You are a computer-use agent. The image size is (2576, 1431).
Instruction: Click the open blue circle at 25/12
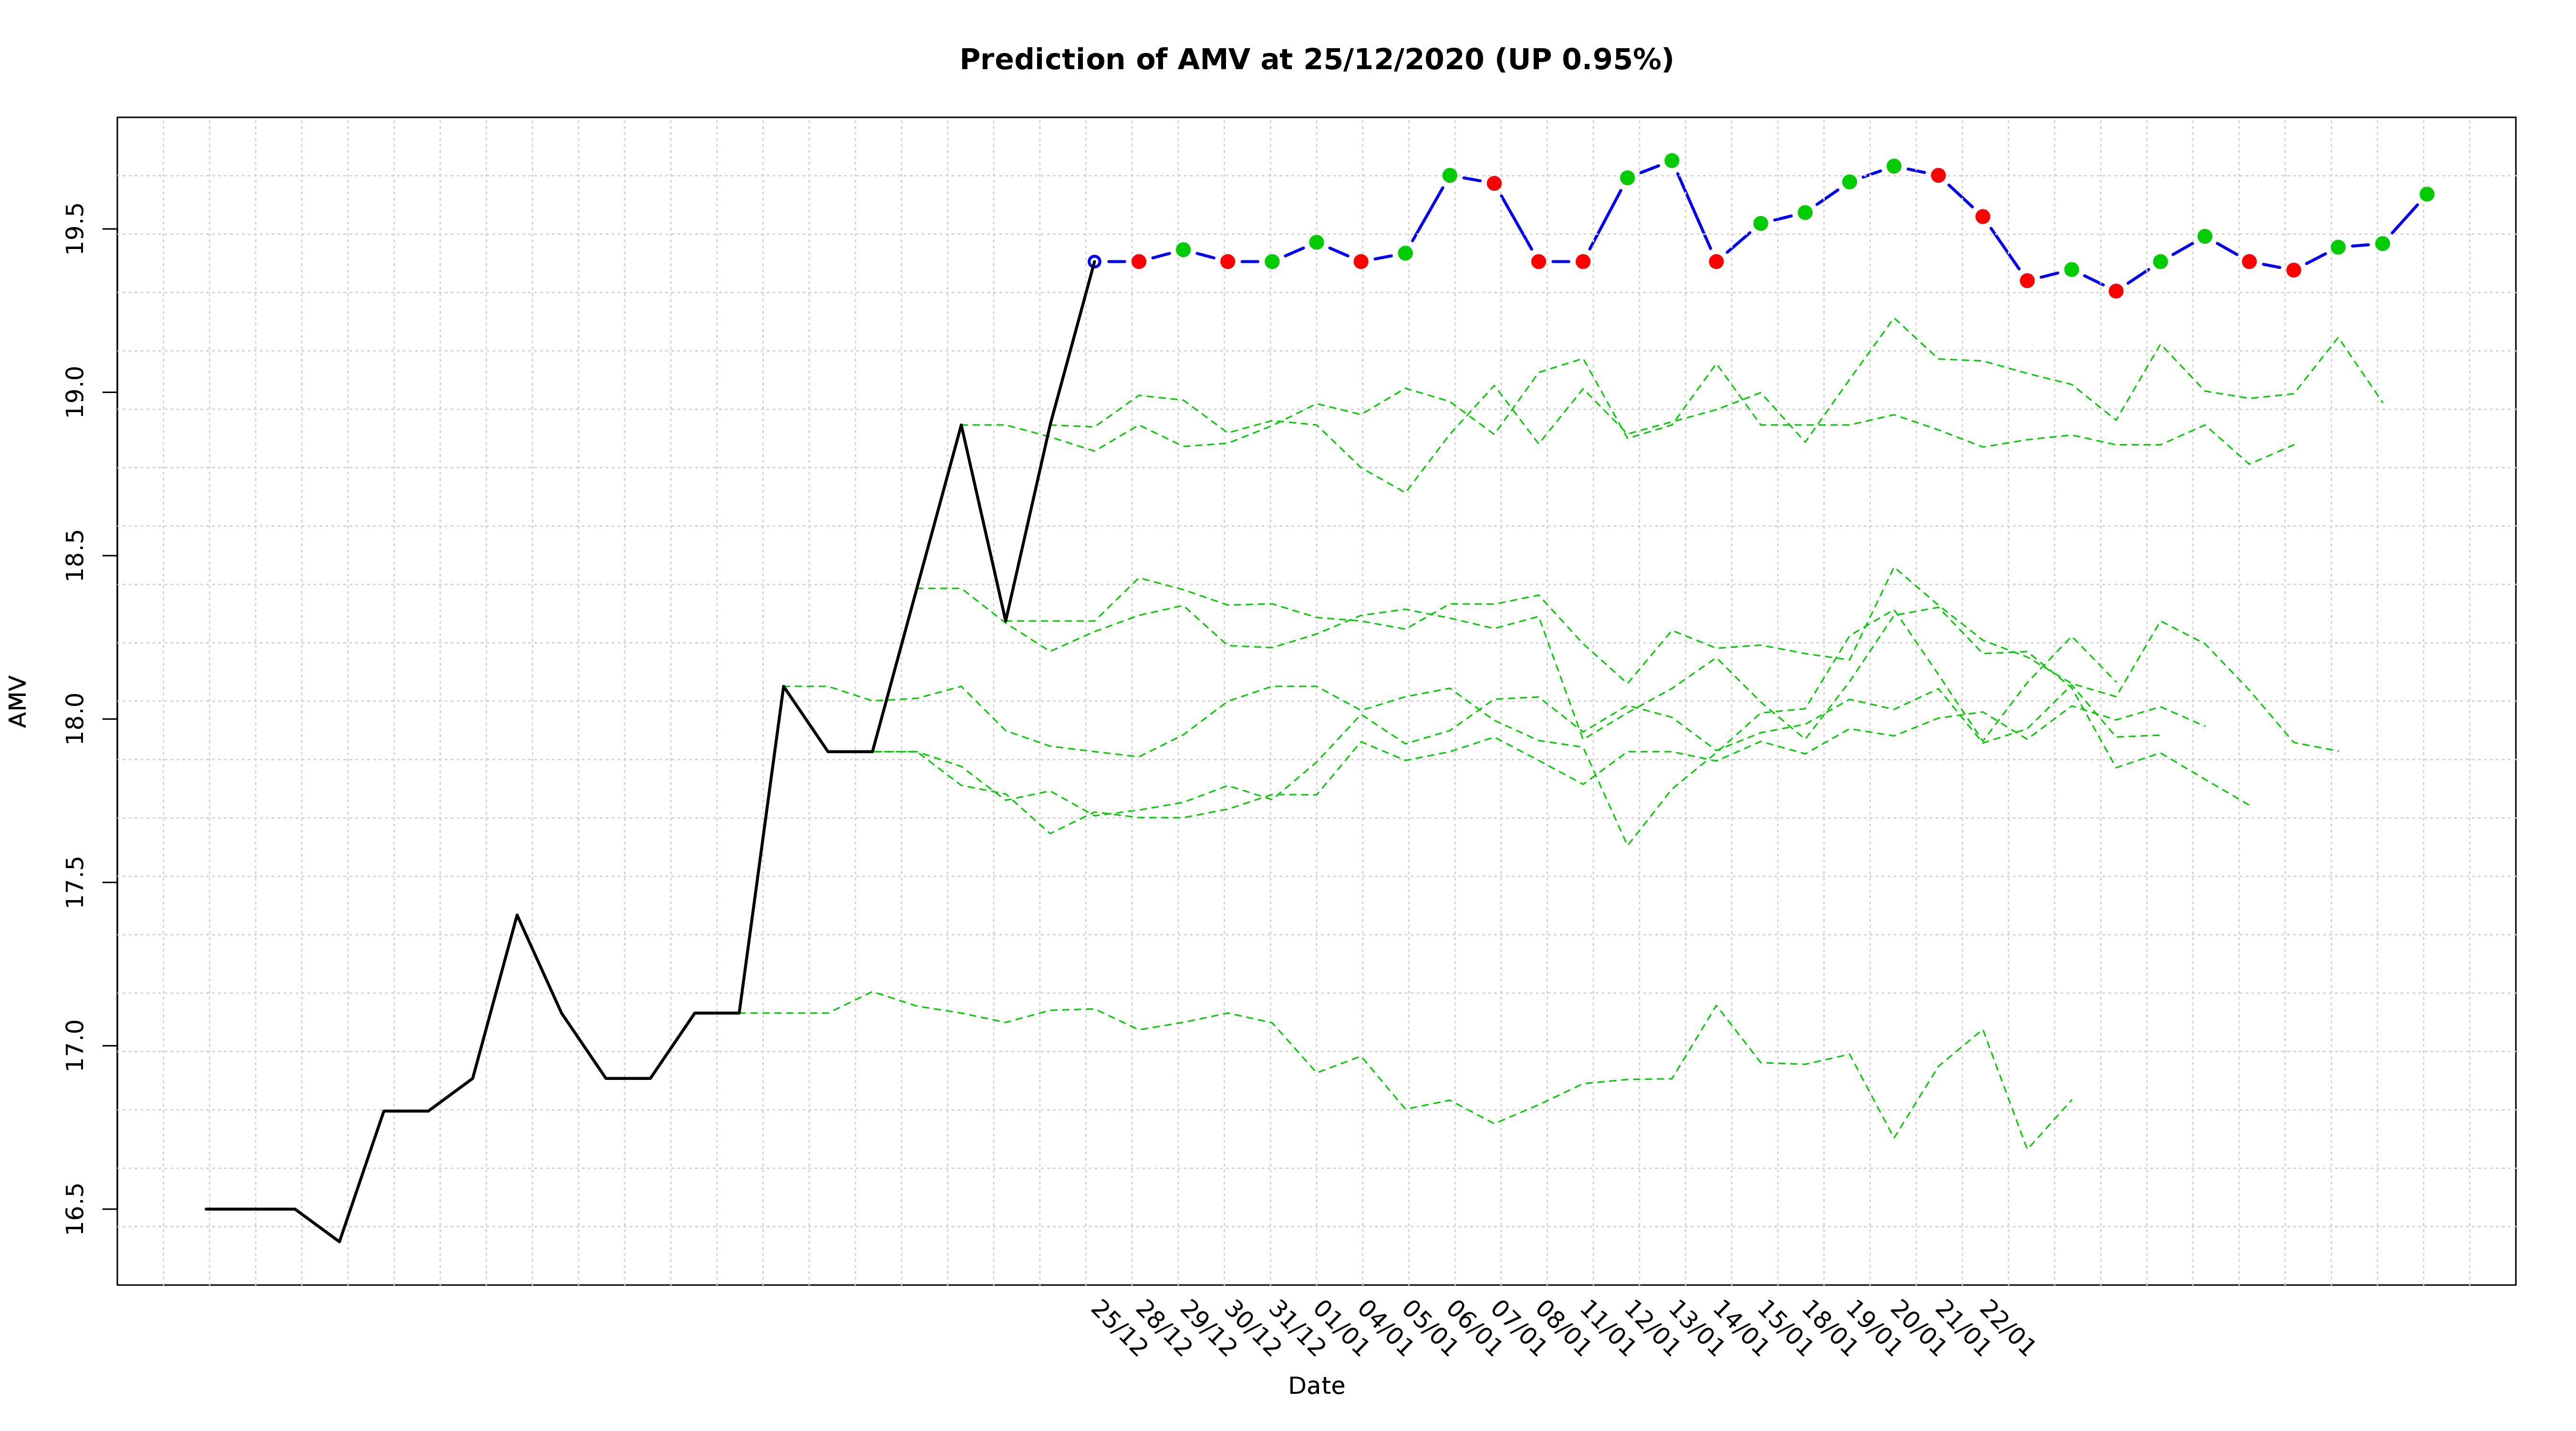[1094, 261]
